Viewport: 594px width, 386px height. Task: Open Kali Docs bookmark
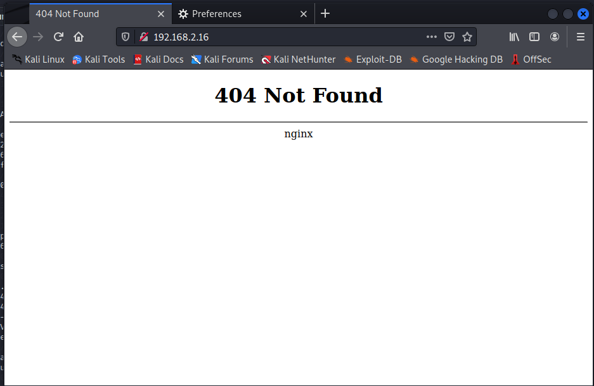pos(158,59)
